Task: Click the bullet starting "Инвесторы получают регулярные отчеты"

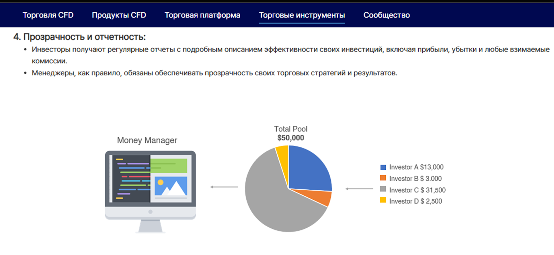Action: [291, 55]
